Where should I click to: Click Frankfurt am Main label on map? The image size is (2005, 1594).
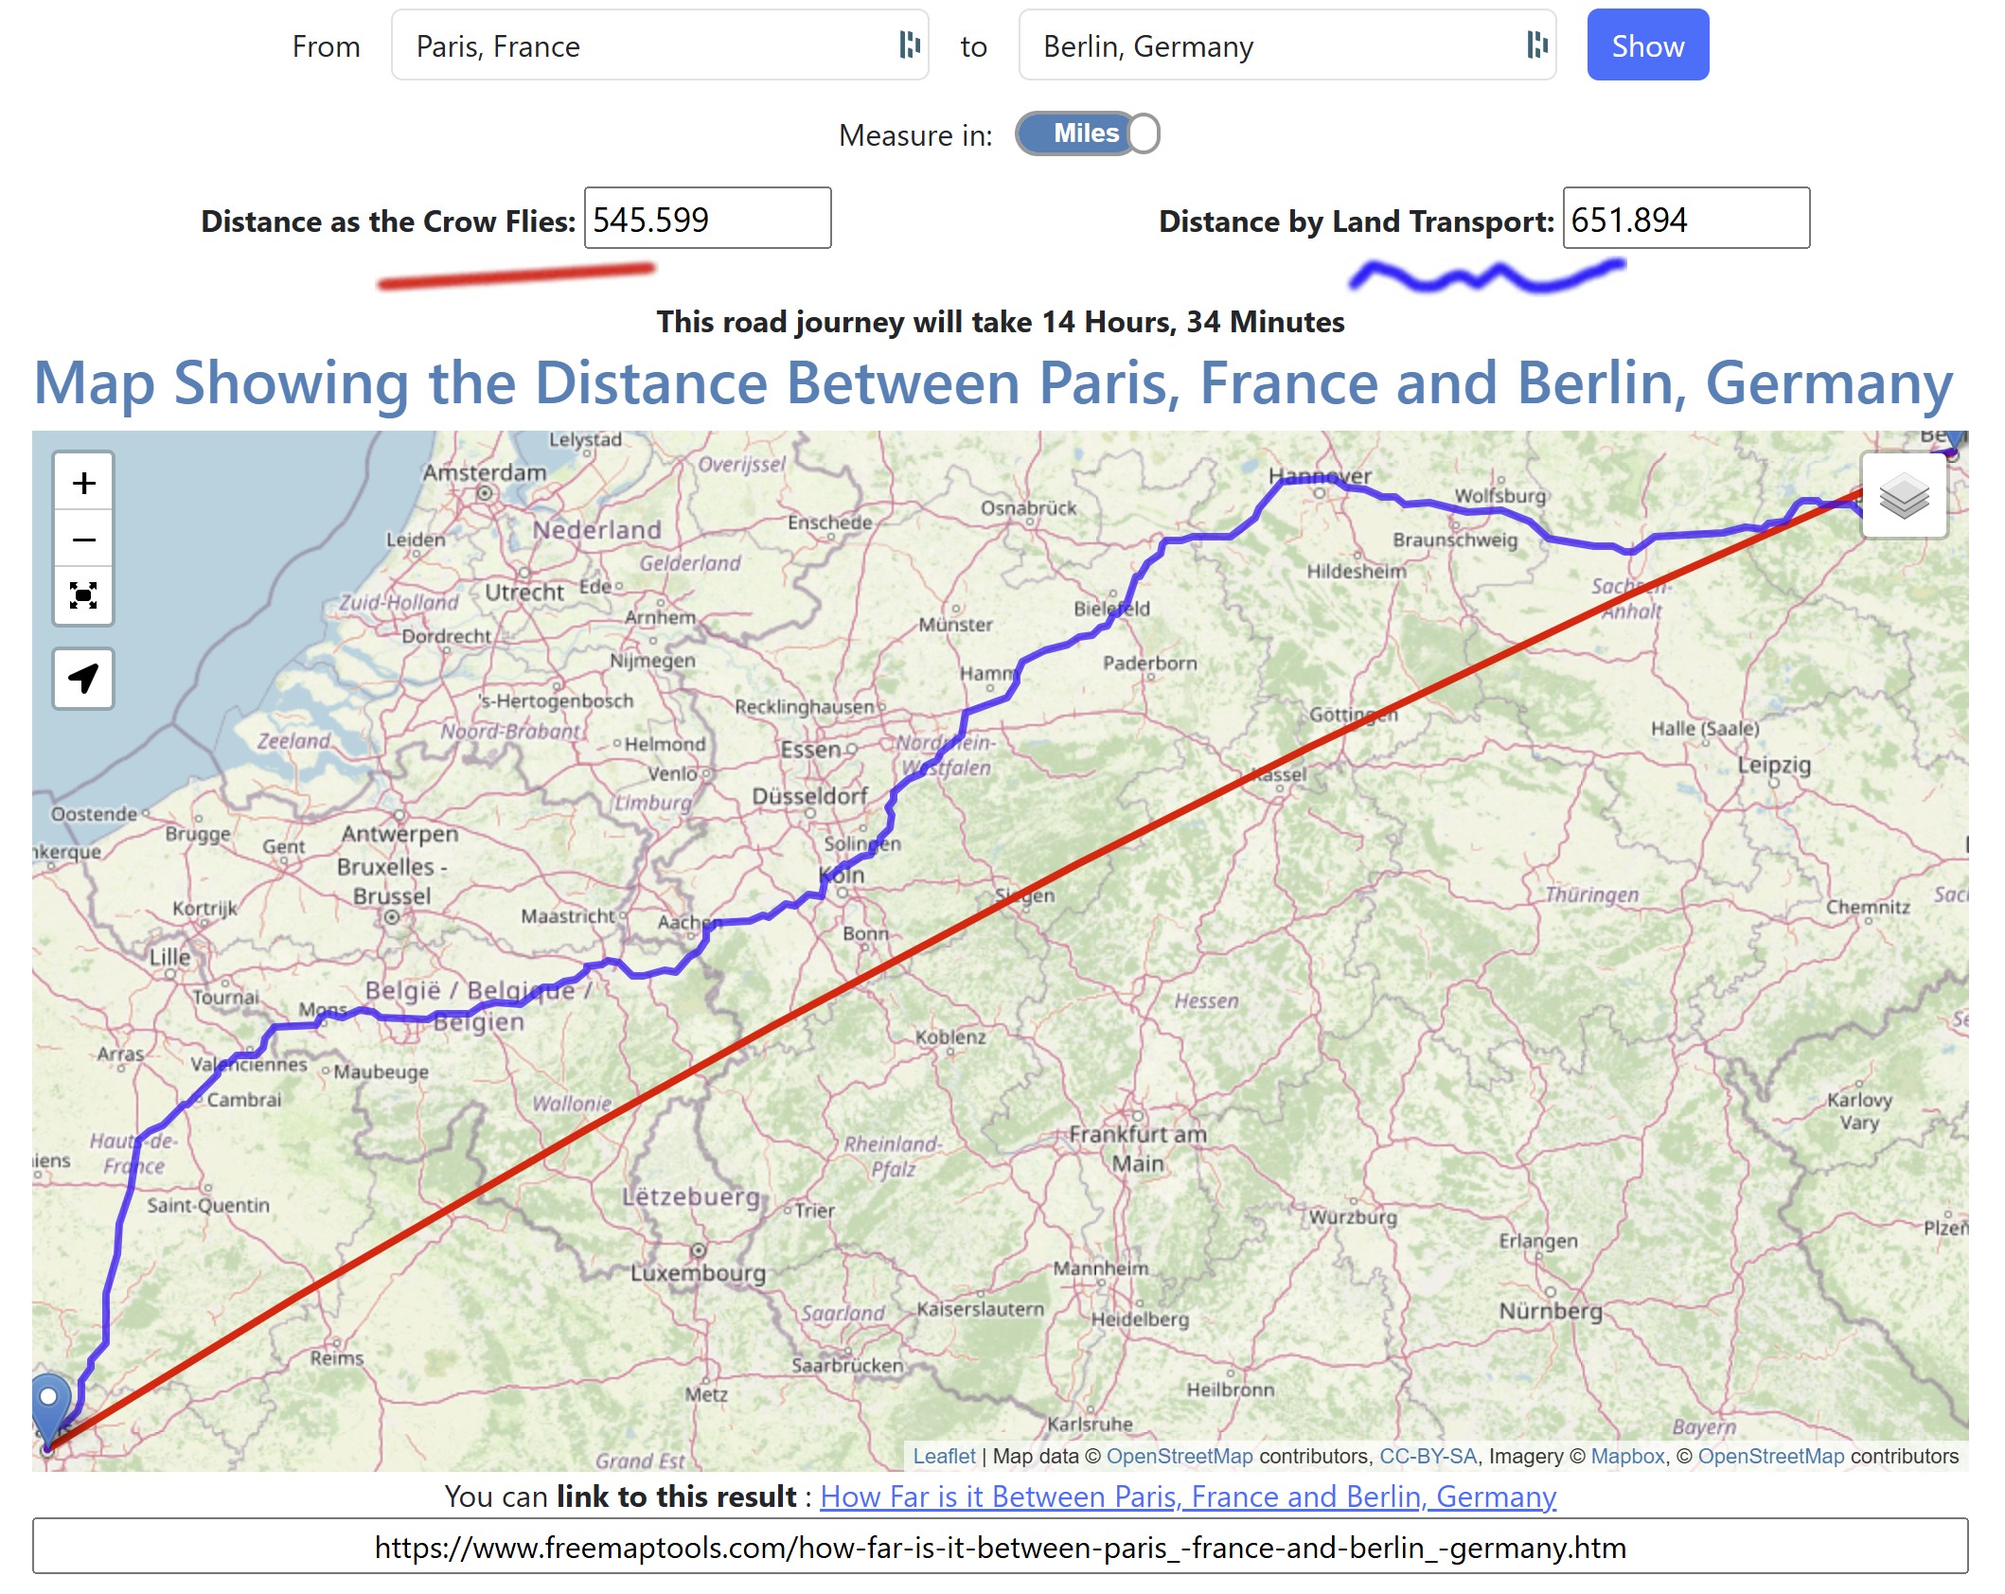(1138, 1148)
